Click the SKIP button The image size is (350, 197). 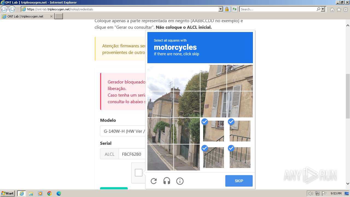pos(239,181)
